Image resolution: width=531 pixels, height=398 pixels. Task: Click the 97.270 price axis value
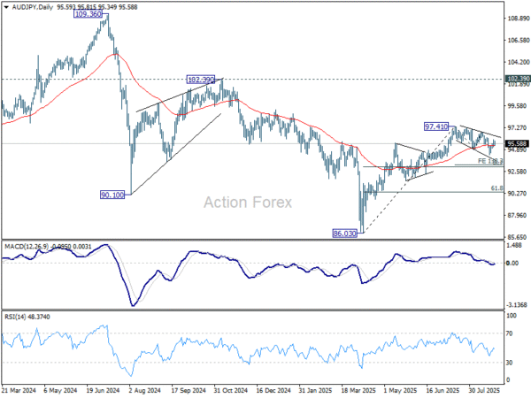click(x=517, y=127)
